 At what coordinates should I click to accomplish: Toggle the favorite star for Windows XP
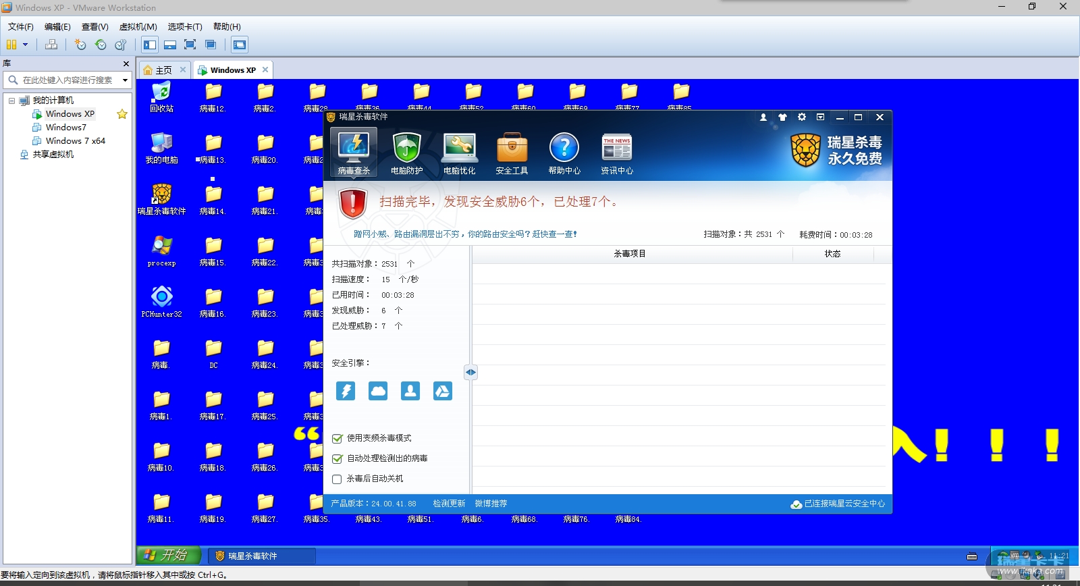coord(122,114)
